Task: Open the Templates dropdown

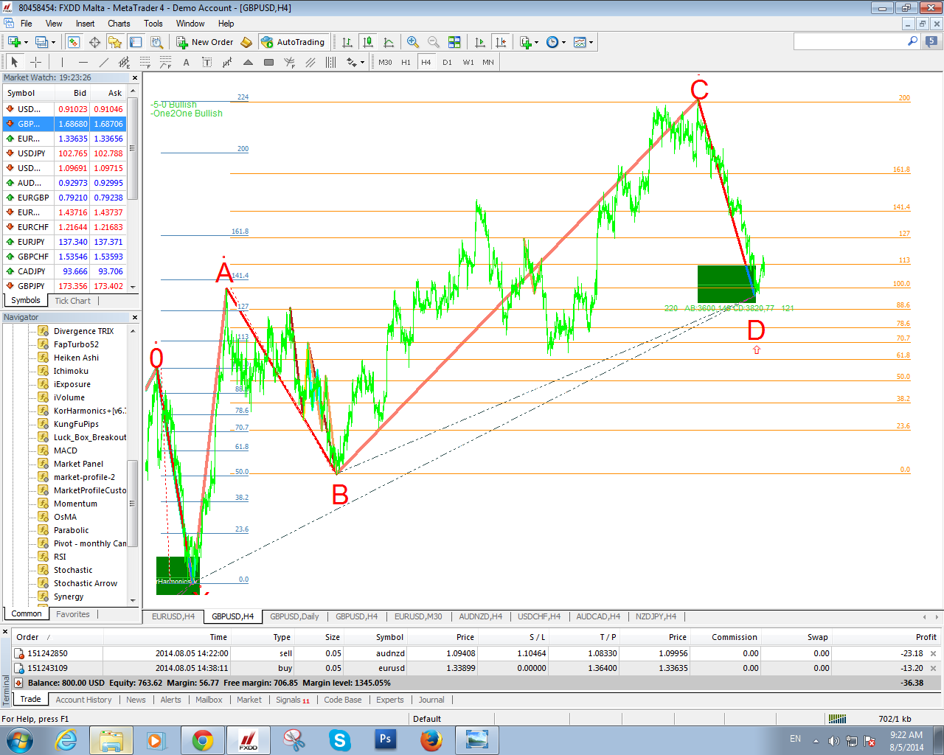Action: click(583, 42)
